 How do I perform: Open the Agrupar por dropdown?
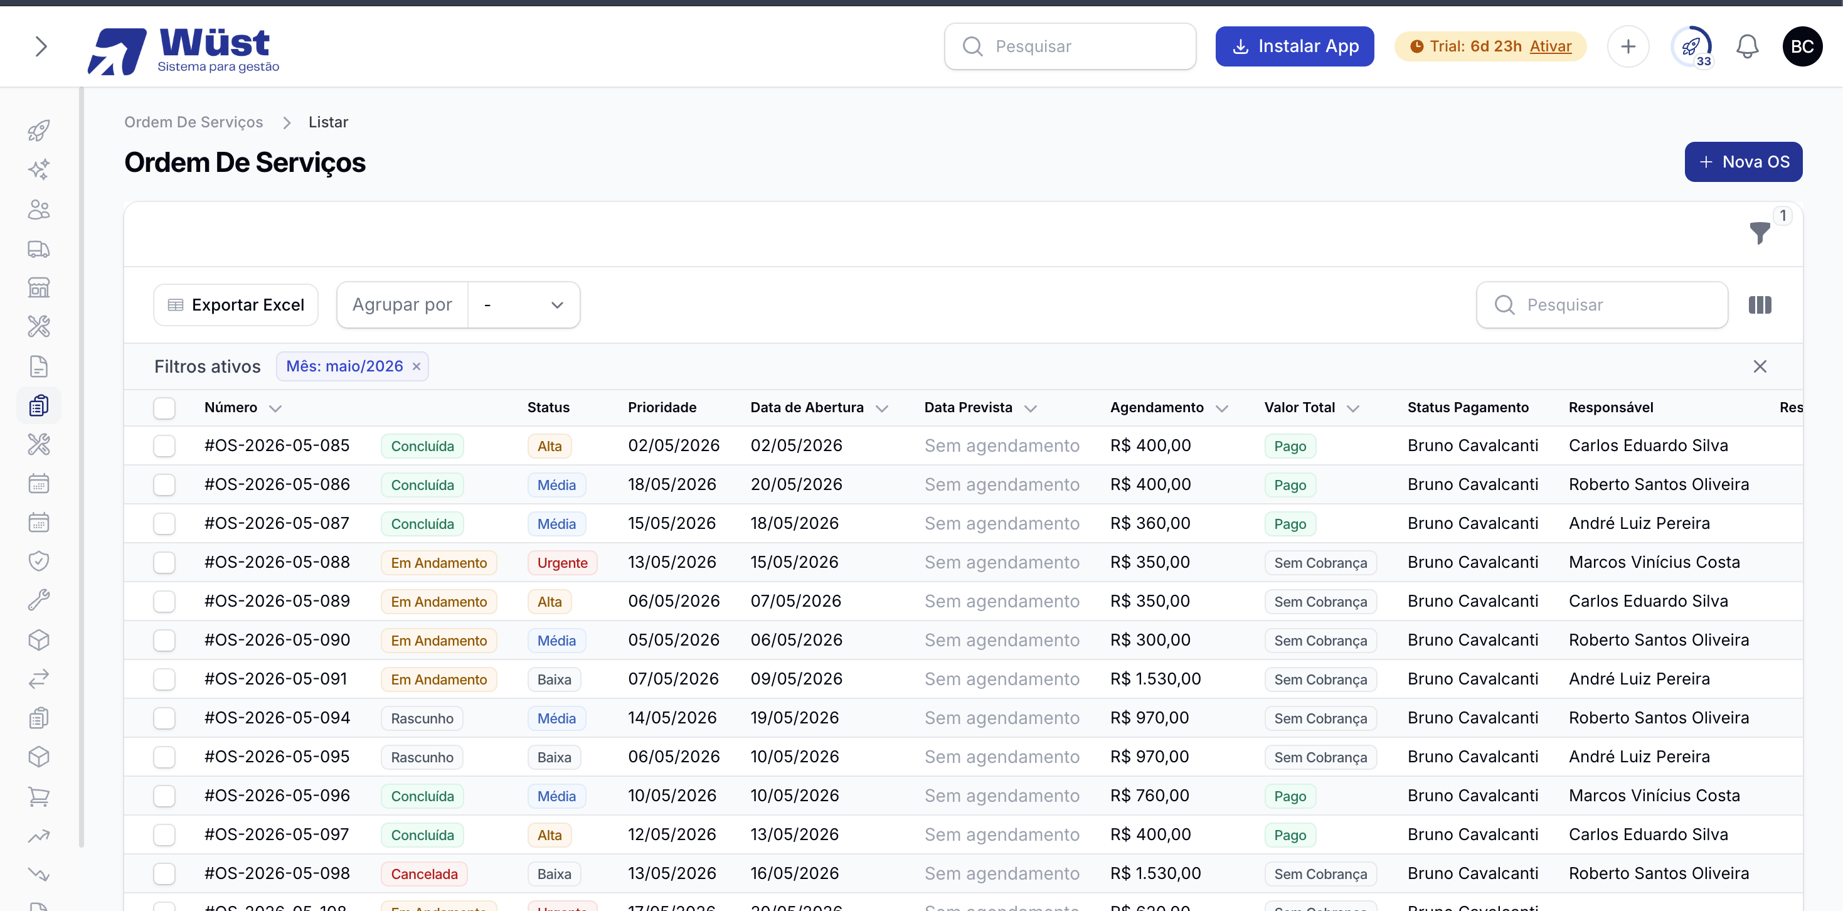tap(524, 305)
